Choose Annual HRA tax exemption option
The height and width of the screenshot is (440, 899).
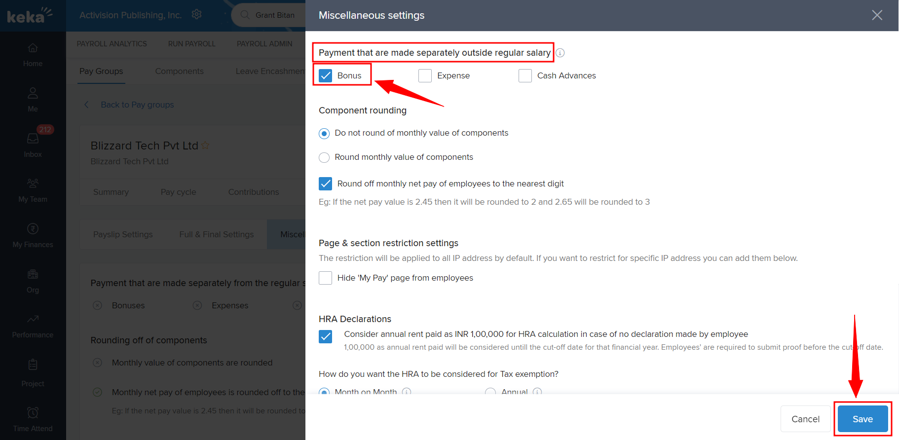click(x=490, y=392)
